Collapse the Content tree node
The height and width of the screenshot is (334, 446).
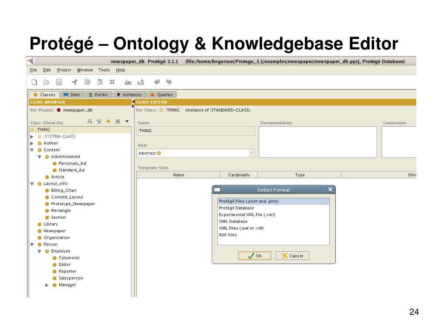coord(32,150)
